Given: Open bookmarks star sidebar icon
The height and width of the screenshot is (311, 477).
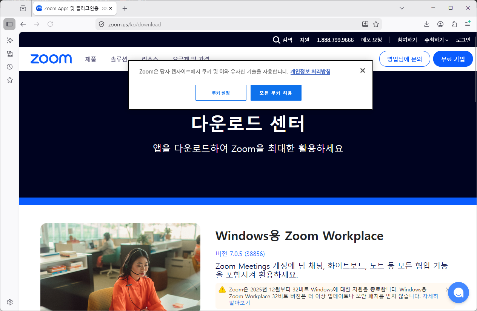Looking at the screenshot, I should [x=10, y=80].
